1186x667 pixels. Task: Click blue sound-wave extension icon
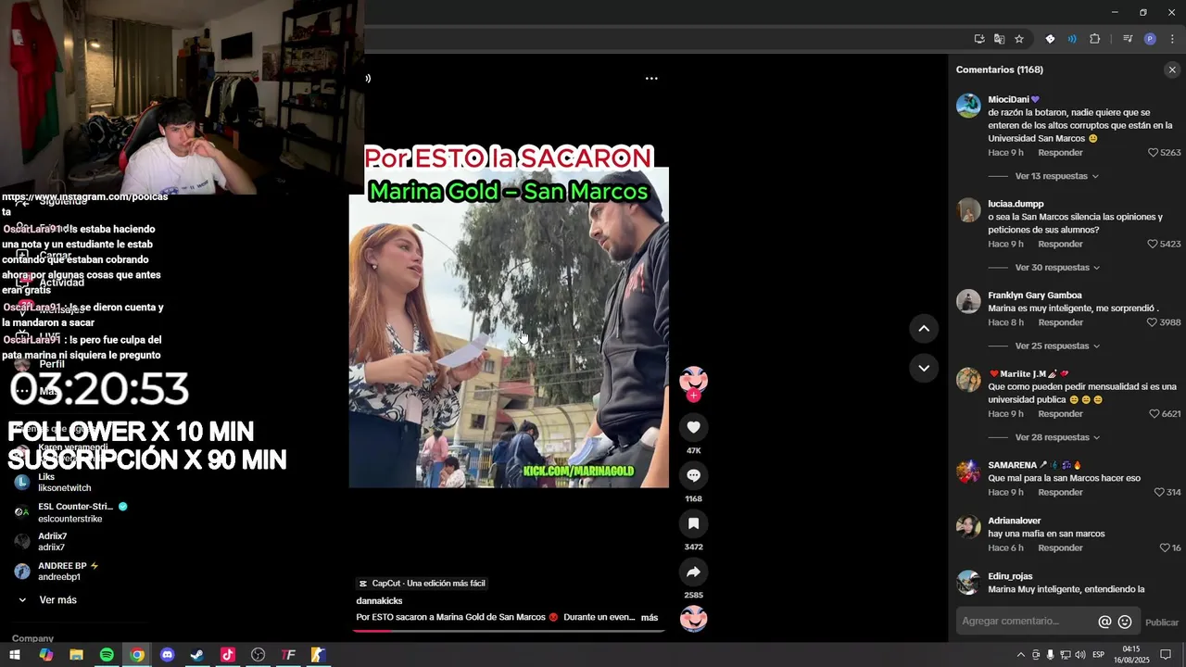(1072, 39)
